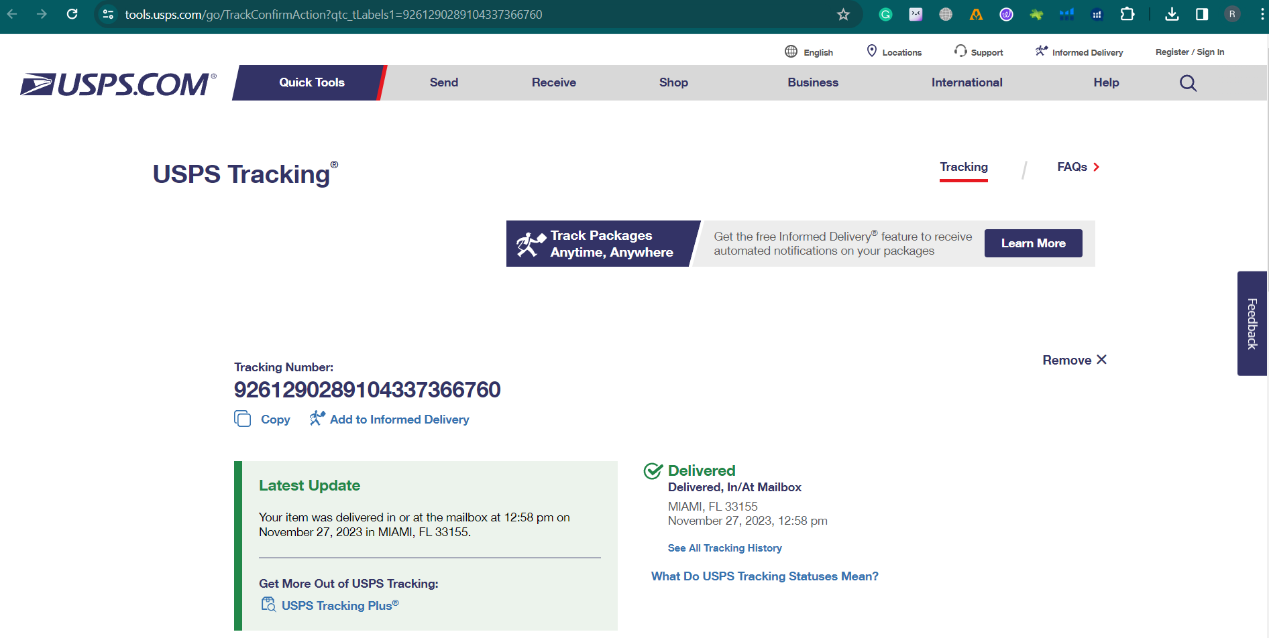Click the USPS Tracking page heading

pyautogui.click(x=245, y=174)
